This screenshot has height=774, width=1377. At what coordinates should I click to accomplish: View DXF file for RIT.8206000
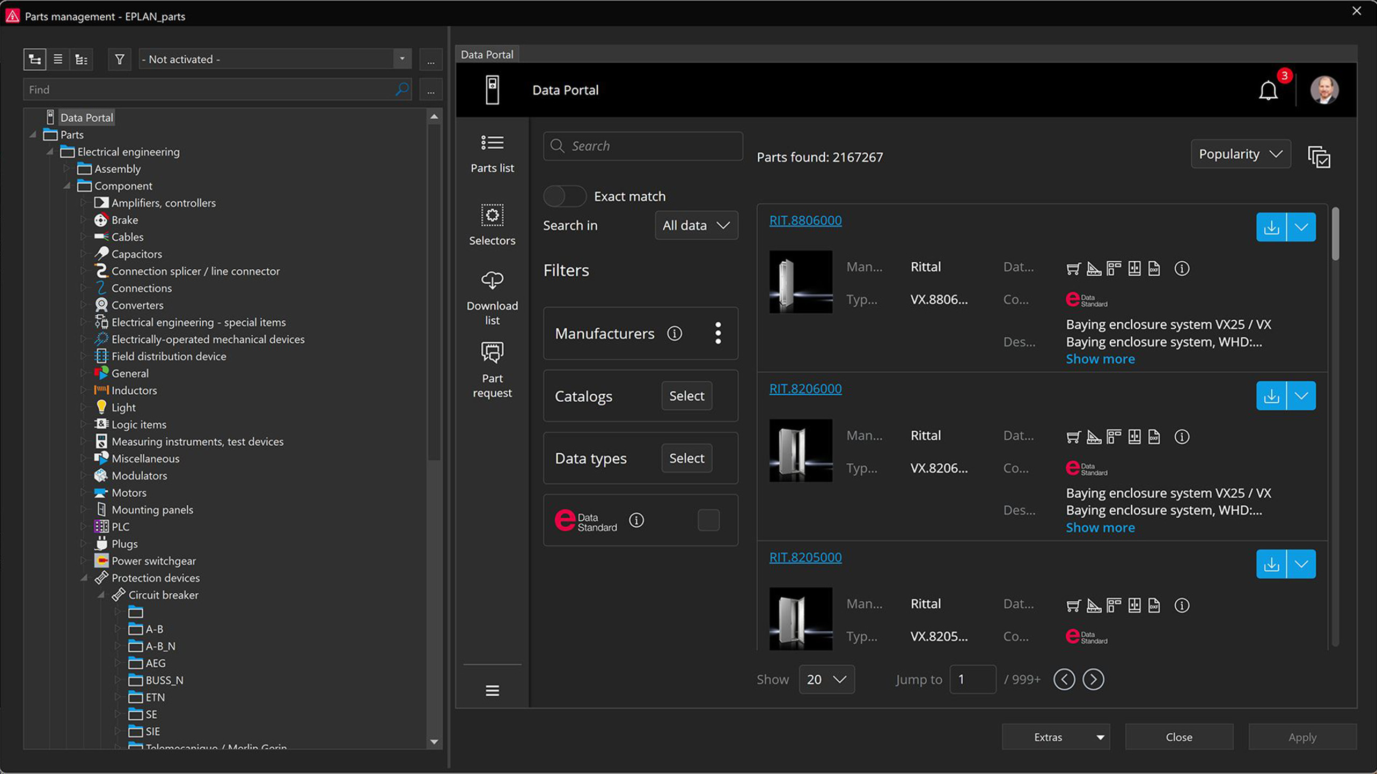pyautogui.click(x=1154, y=437)
